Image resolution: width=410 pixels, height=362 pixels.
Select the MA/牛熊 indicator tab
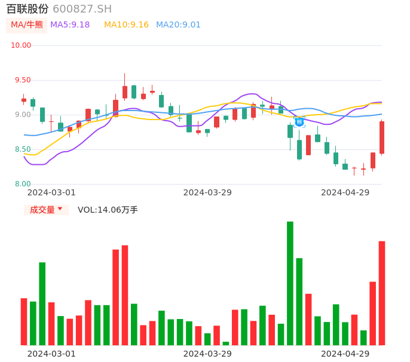[27, 25]
